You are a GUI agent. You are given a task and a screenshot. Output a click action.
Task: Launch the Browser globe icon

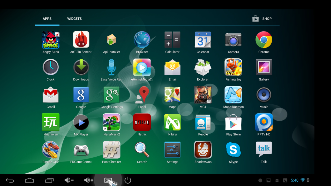click(142, 40)
